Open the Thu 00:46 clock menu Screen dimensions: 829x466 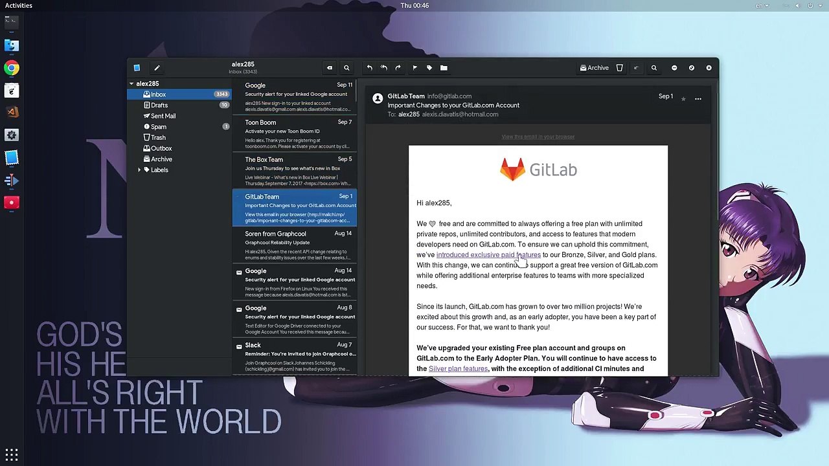click(x=414, y=5)
